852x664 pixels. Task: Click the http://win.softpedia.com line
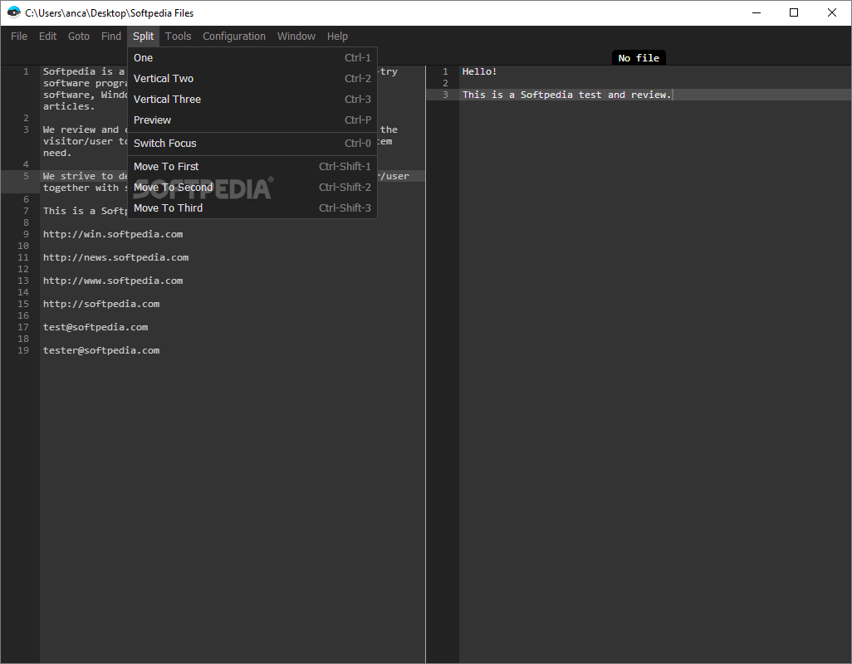coord(113,234)
